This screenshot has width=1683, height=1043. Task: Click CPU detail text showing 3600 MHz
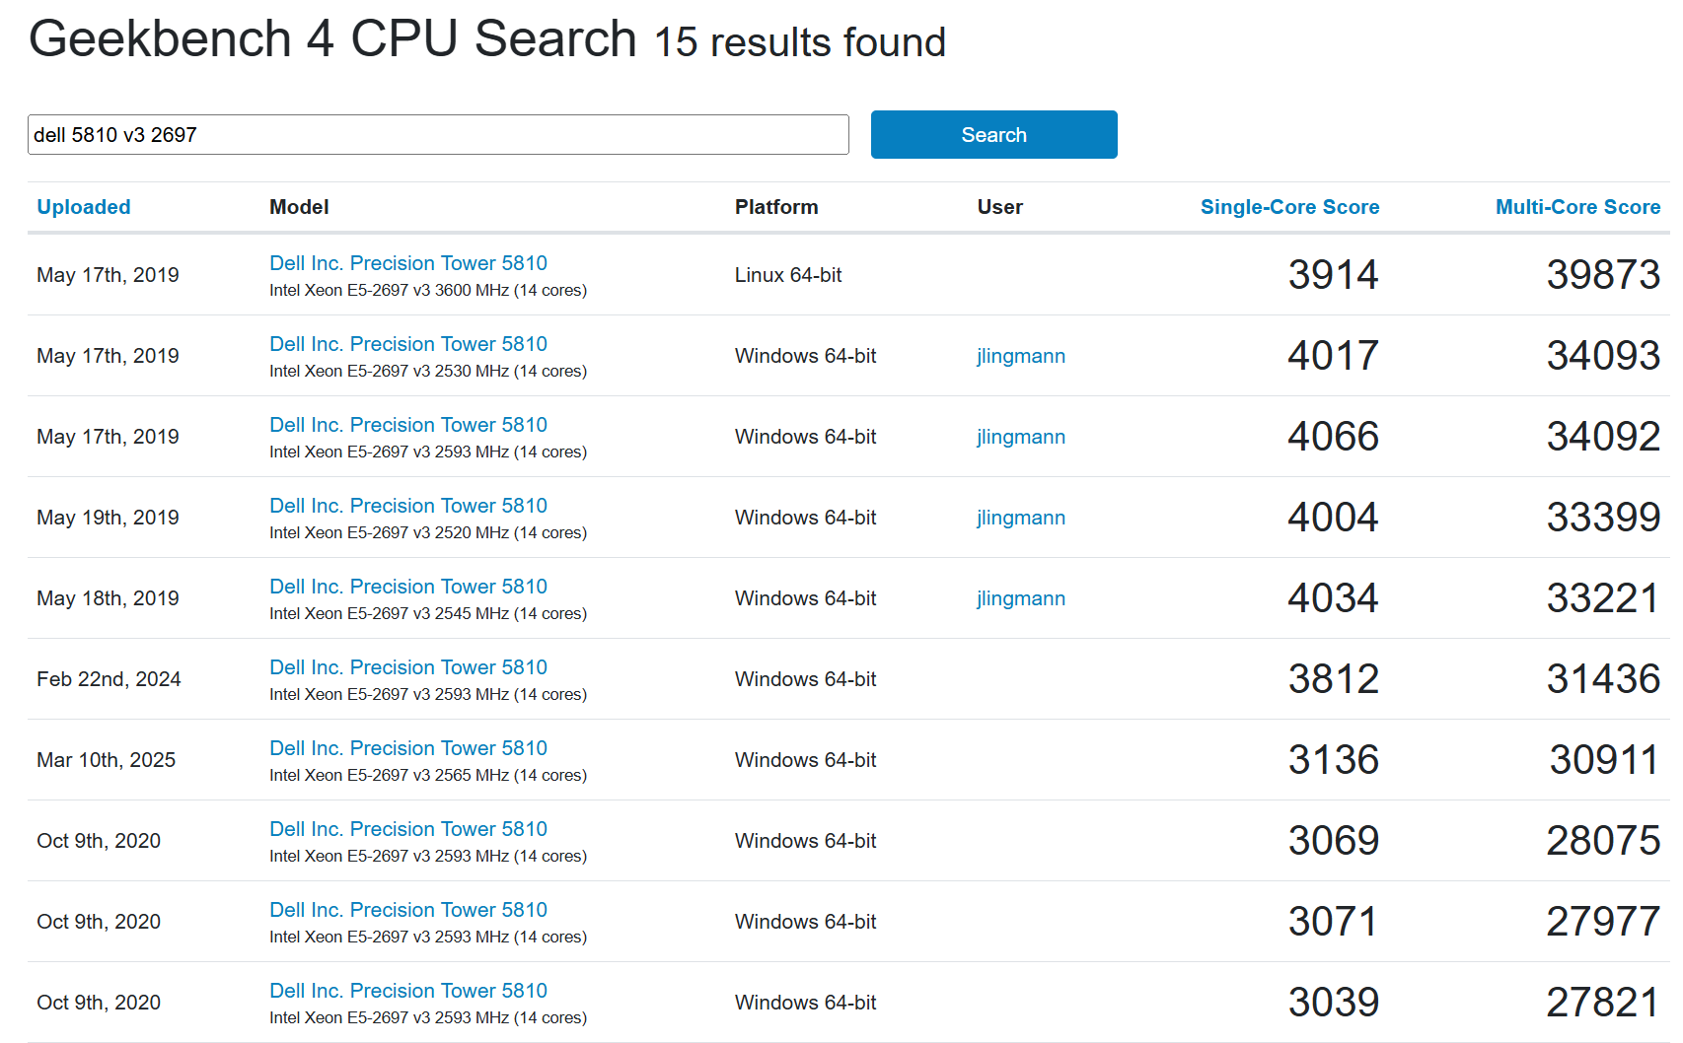(x=428, y=291)
